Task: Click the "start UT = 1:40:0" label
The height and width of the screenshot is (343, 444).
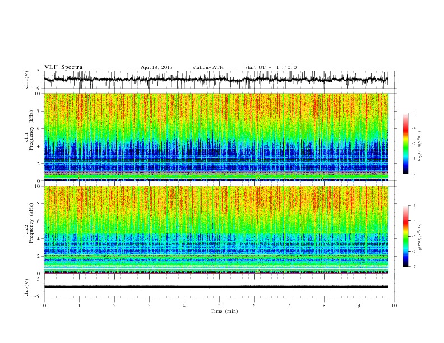Action: (x=271, y=67)
